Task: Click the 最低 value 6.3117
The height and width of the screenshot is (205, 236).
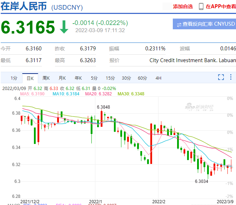Action: (x=34, y=60)
